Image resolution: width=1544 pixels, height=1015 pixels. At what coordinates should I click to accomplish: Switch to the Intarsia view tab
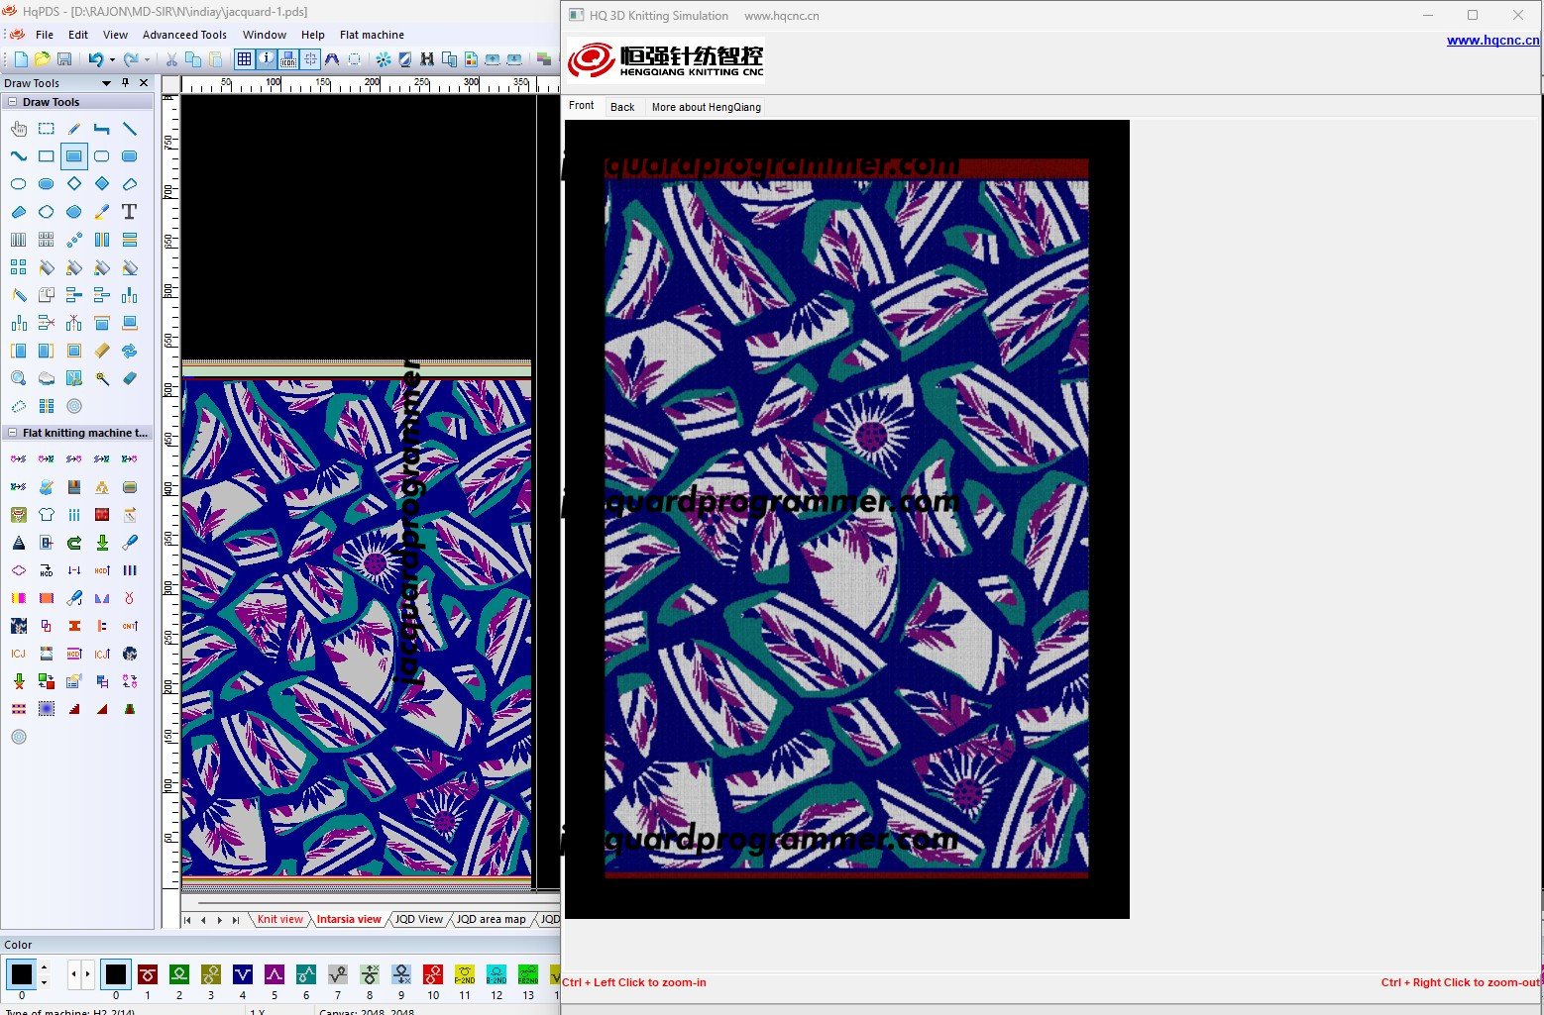349,919
